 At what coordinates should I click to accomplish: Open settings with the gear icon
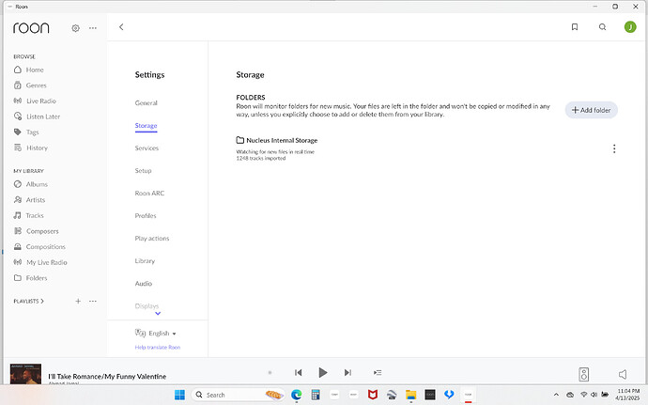[x=75, y=28]
